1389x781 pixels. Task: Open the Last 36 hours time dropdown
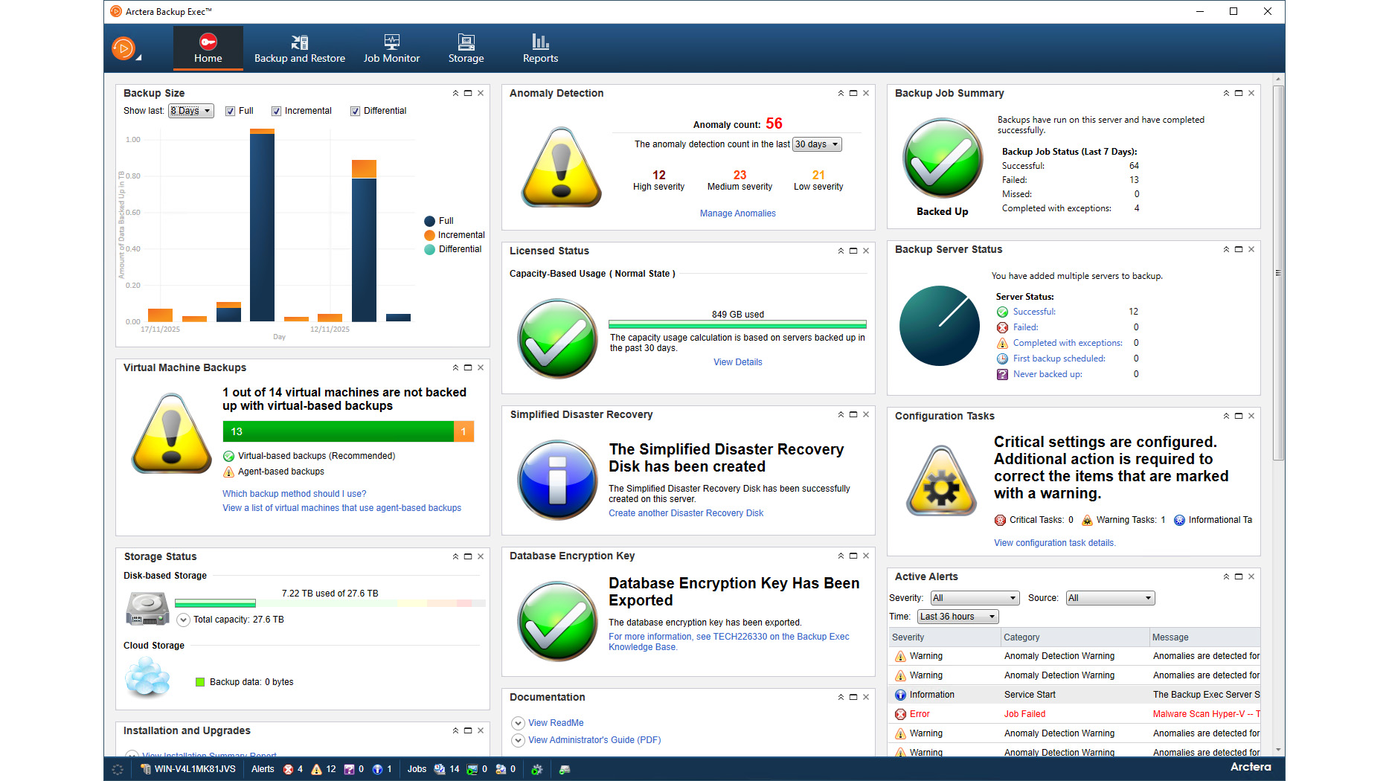[x=957, y=616]
